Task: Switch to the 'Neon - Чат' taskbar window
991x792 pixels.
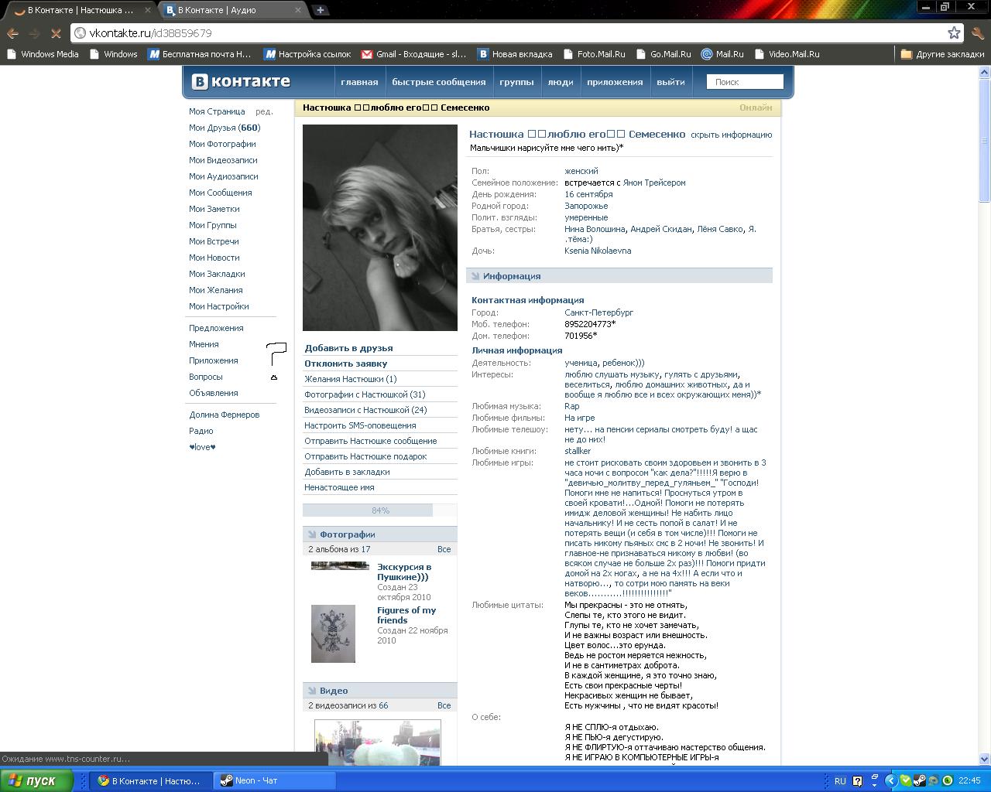Action: pyautogui.click(x=274, y=780)
